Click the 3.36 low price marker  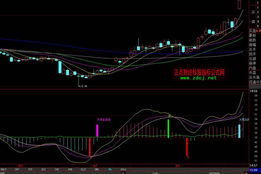tap(84, 86)
